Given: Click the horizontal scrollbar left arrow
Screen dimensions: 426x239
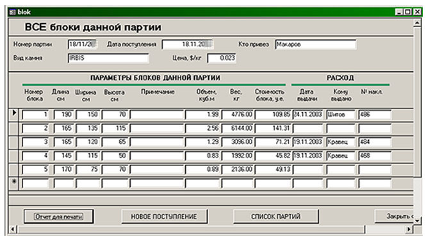Looking at the screenshot, I should (13, 229).
